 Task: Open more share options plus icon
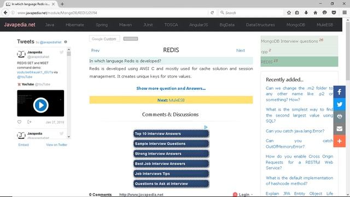tap(340, 141)
